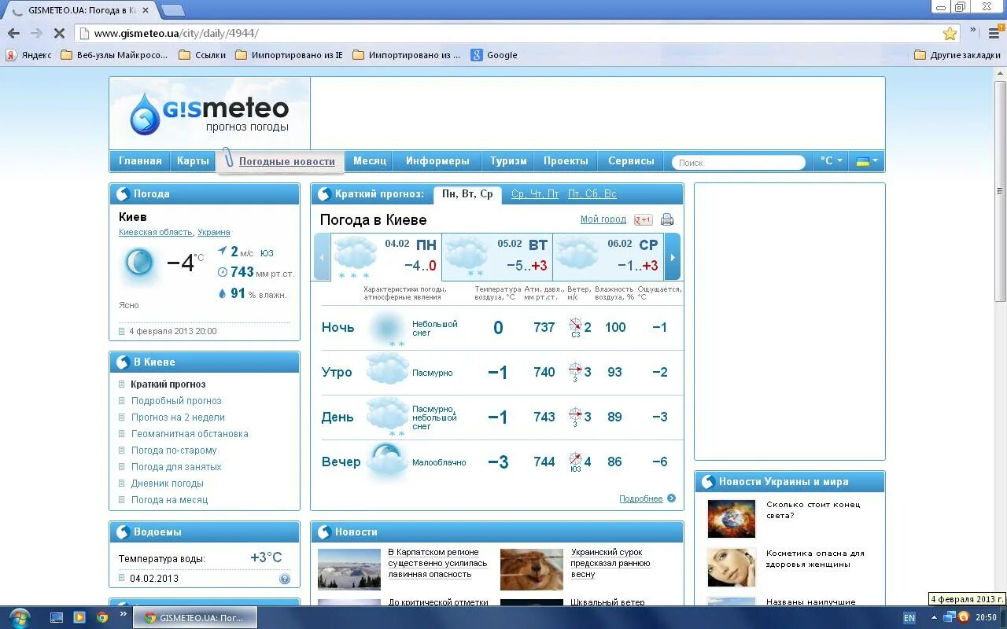Open Геомагнитная обстановка link
Image resolution: width=1007 pixels, height=629 pixels.
point(190,434)
